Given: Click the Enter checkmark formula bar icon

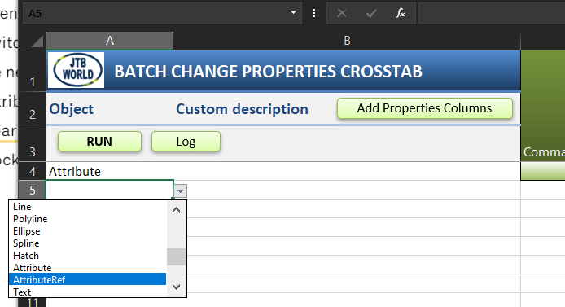Looking at the screenshot, I should tap(371, 13).
